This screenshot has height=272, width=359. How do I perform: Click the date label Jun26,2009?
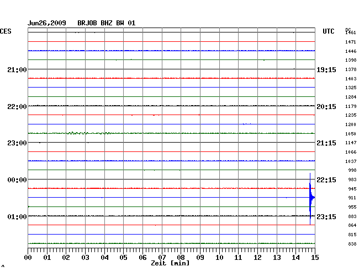pyautogui.click(x=47, y=23)
